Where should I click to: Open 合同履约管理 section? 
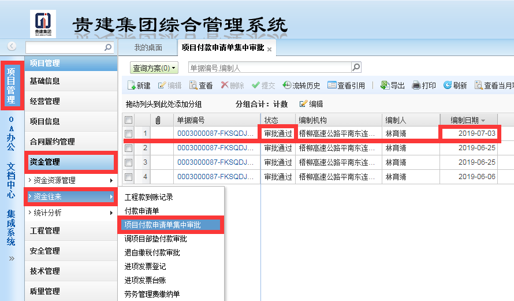click(71, 142)
